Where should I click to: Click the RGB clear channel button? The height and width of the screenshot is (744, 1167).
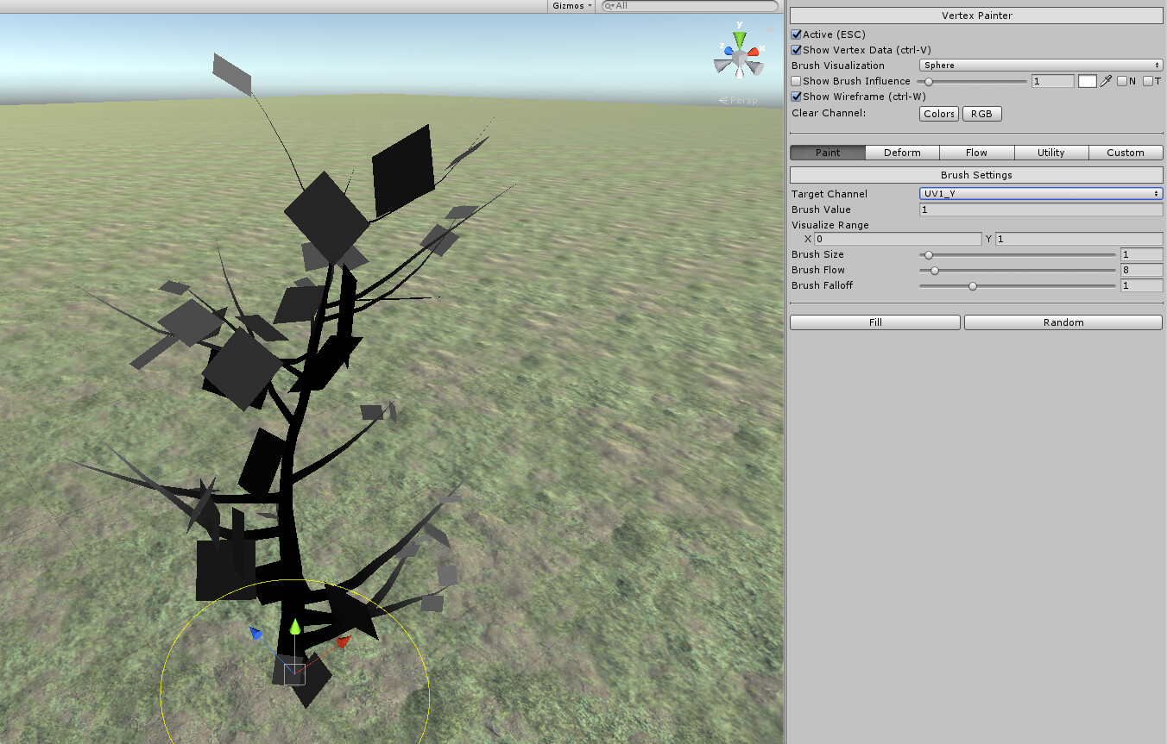pos(981,113)
